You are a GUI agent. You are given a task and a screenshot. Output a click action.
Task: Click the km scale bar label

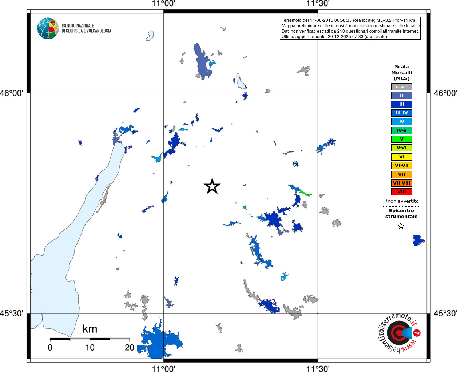[90, 329]
